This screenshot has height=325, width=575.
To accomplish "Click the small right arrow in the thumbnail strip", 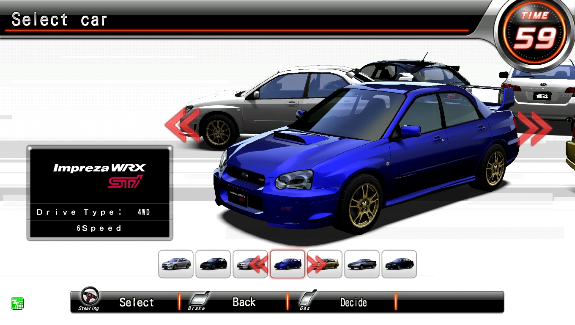I will coord(317,264).
